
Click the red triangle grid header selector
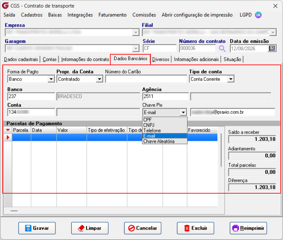click(x=8, y=130)
